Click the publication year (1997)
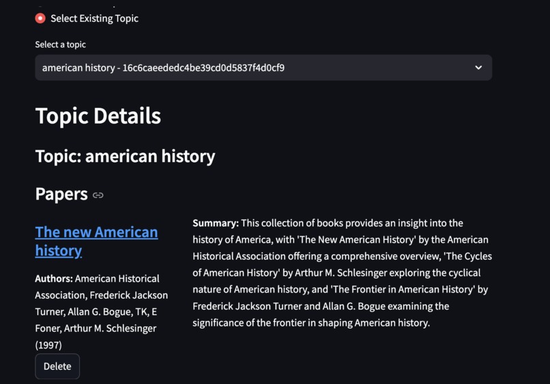550x384 pixels. [x=48, y=345]
